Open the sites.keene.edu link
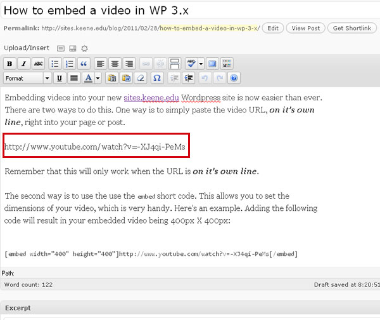Screen dimensions: 380x320 [151, 98]
